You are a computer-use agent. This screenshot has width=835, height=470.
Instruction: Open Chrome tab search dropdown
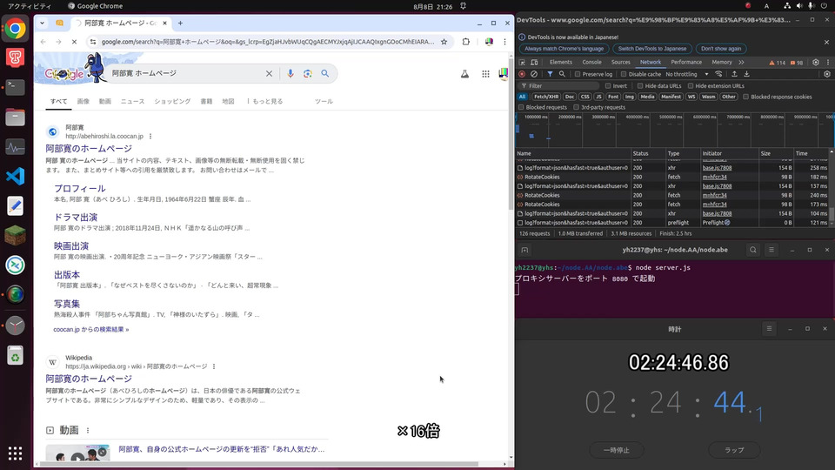click(42, 23)
